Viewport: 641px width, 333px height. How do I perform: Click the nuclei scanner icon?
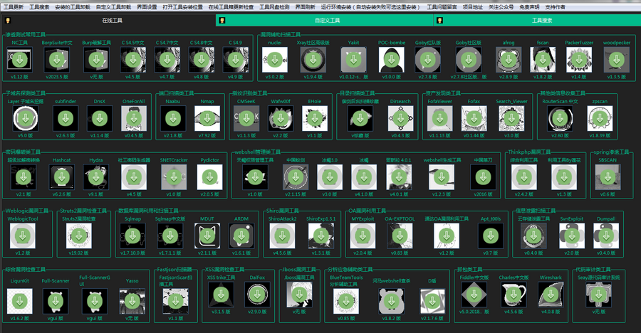pyautogui.click(x=275, y=60)
